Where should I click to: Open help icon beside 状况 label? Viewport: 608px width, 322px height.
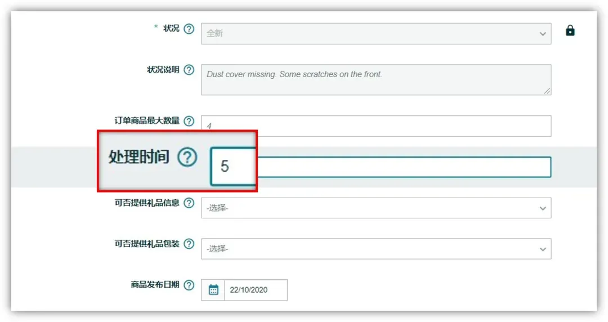pos(189,29)
